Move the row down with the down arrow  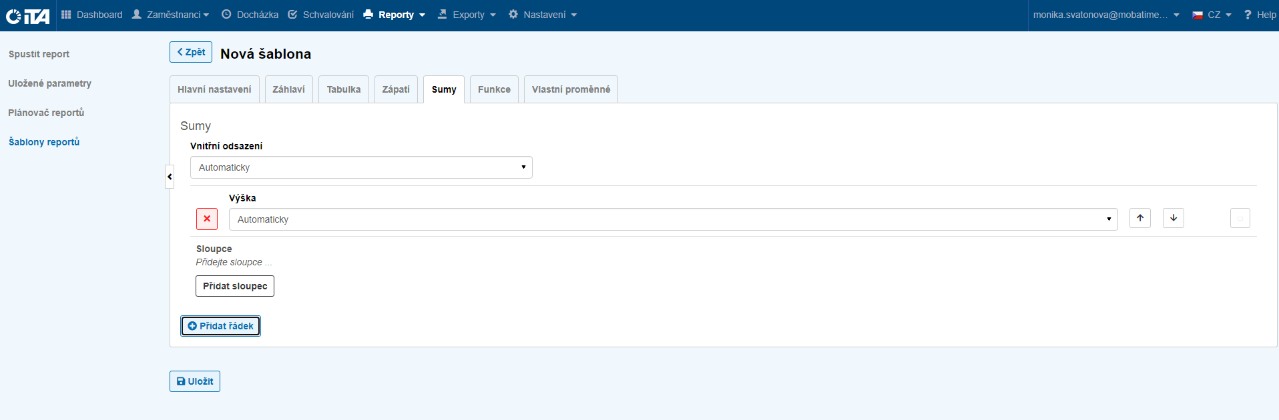coord(1173,218)
